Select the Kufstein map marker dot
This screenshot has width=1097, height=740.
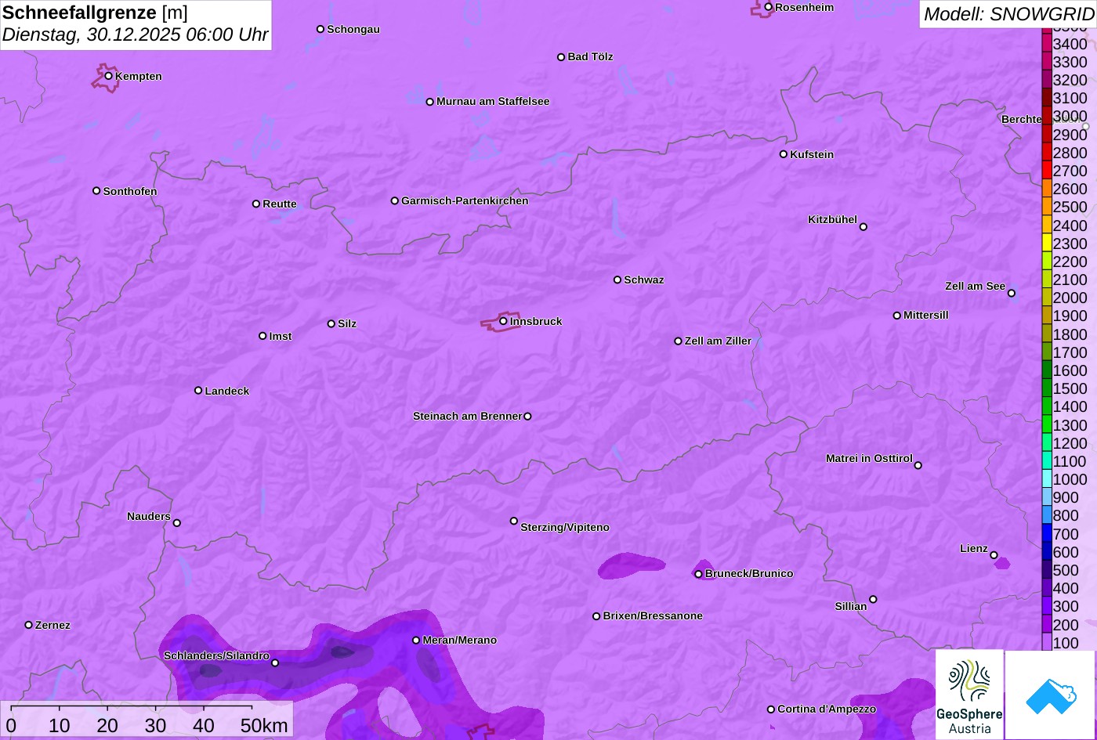click(x=784, y=154)
